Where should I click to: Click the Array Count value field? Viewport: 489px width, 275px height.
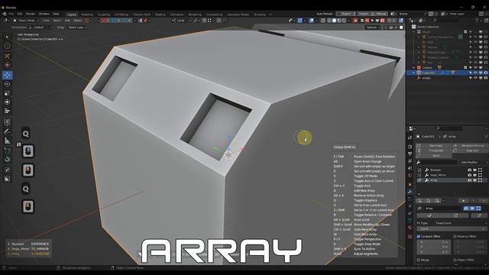click(x=452, y=229)
